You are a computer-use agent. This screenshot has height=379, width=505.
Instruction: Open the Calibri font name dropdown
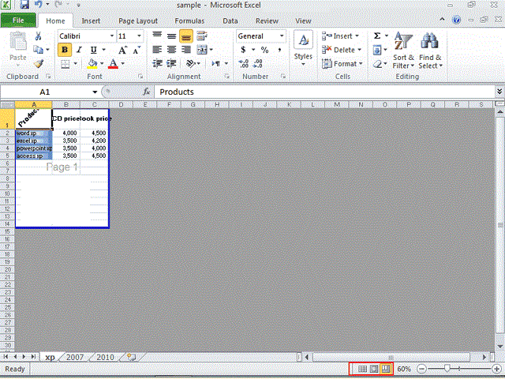point(112,36)
